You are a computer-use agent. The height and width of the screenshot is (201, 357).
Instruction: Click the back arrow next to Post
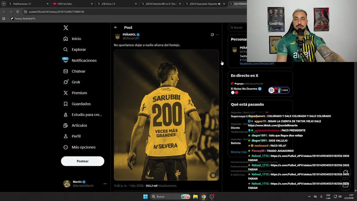coord(116,27)
